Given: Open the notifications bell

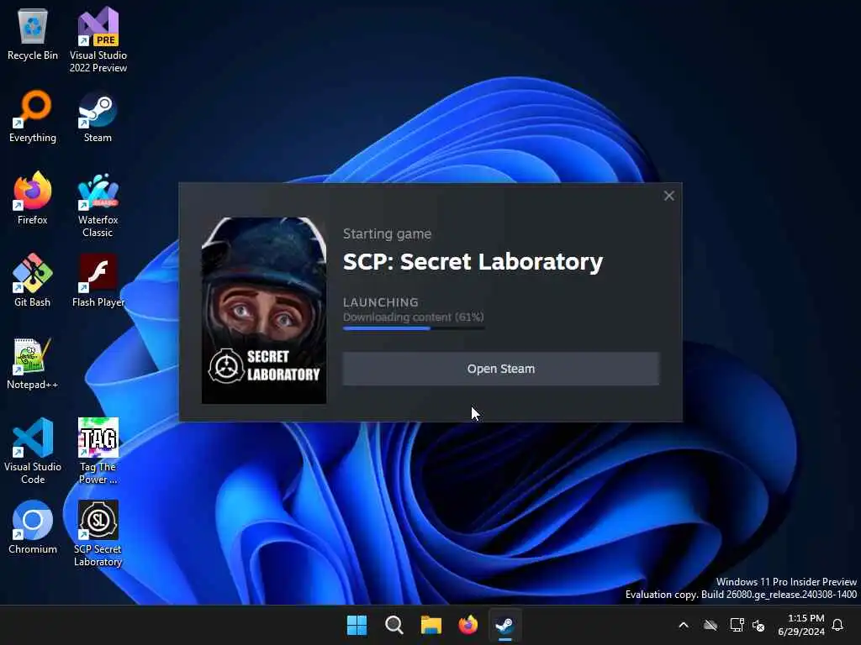Looking at the screenshot, I should tap(838, 625).
